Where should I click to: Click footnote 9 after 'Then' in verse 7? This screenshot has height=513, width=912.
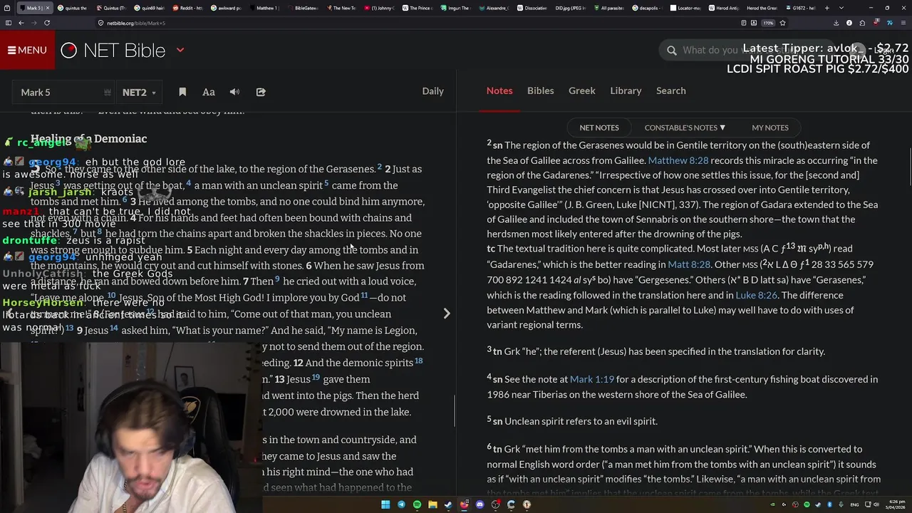[x=277, y=279]
